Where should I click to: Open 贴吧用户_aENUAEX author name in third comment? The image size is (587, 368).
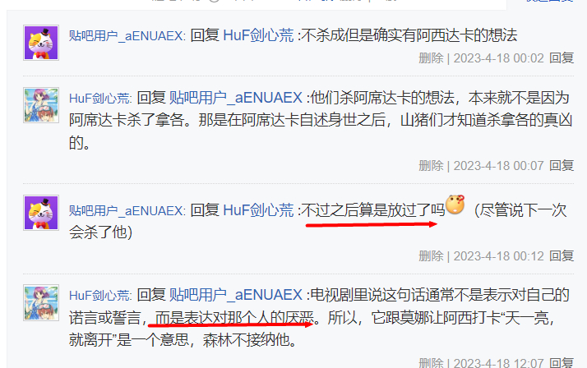127,211
